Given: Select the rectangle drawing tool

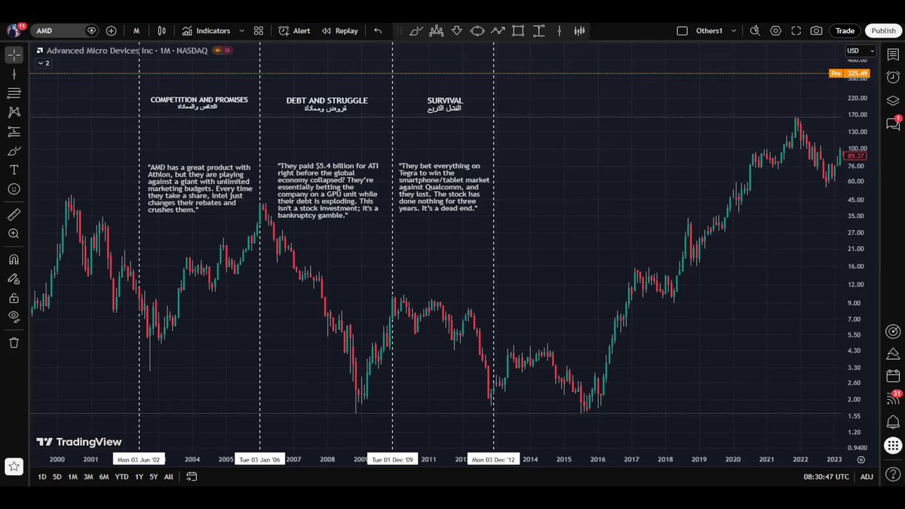Looking at the screenshot, I should click(x=518, y=31).
